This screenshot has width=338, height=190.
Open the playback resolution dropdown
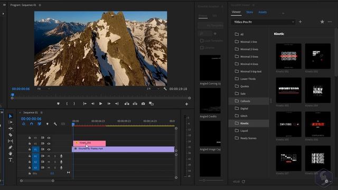tap(153, 89)
